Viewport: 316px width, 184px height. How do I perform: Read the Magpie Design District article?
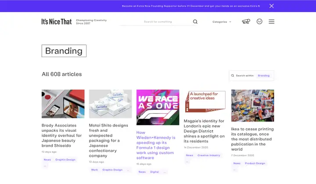[x=204, y=131]
